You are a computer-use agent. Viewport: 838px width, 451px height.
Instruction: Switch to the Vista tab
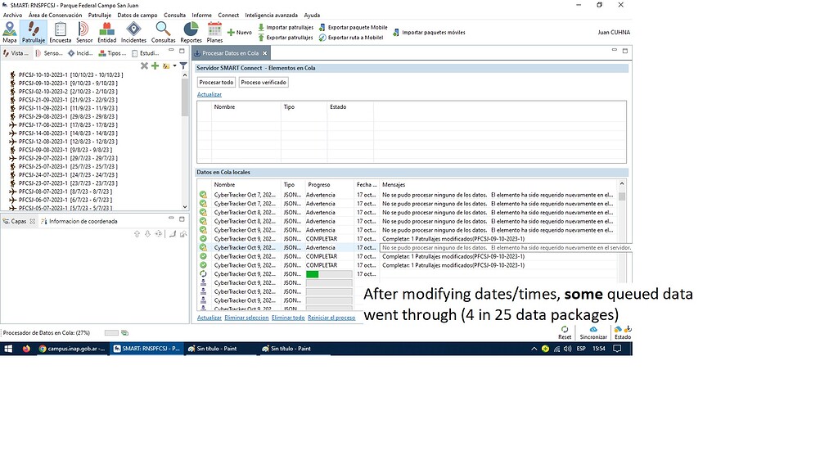pyautogui.click(x=16, y=53)
